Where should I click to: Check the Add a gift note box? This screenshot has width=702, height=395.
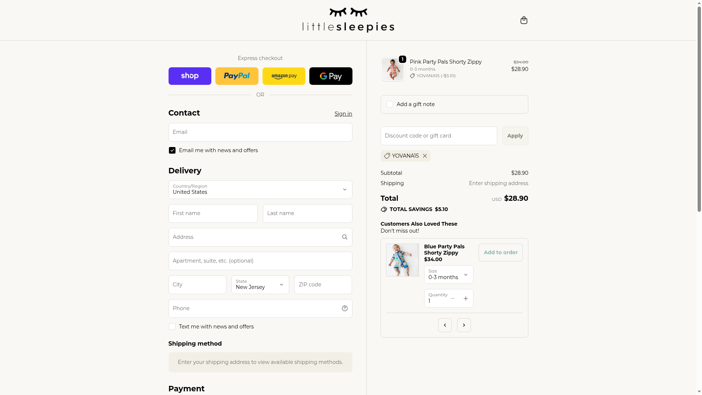390,104
